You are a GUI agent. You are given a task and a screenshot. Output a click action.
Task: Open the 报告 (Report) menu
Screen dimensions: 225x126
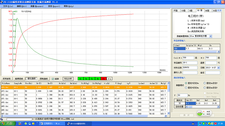(54, 6)
